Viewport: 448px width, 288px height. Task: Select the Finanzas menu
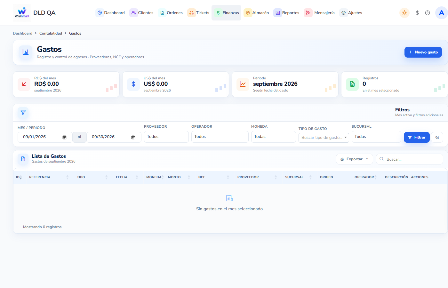point(227,13)
